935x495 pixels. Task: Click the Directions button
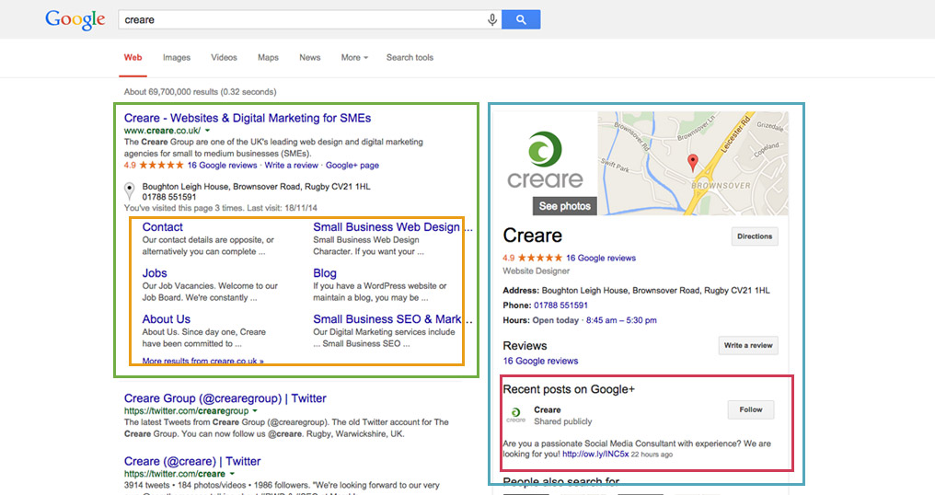click(755, 236)
